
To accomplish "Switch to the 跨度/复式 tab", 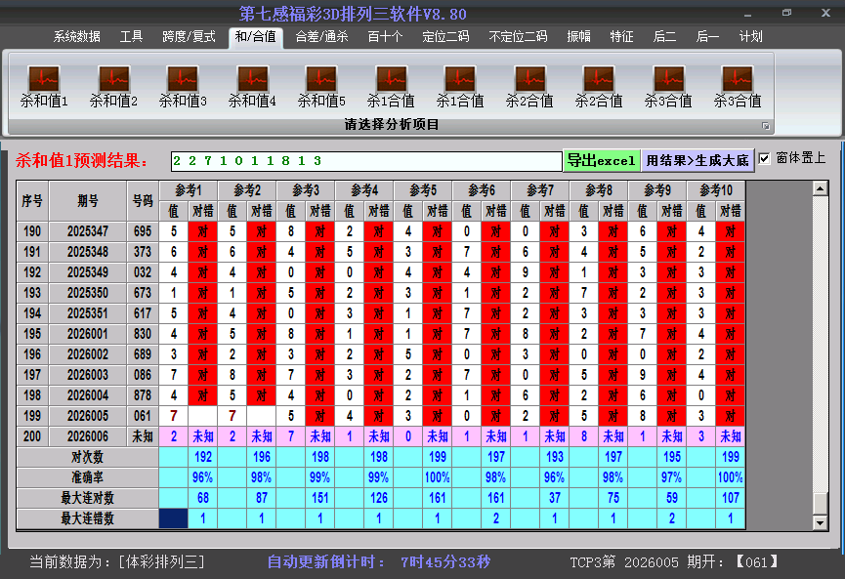I will pos(189,37).
